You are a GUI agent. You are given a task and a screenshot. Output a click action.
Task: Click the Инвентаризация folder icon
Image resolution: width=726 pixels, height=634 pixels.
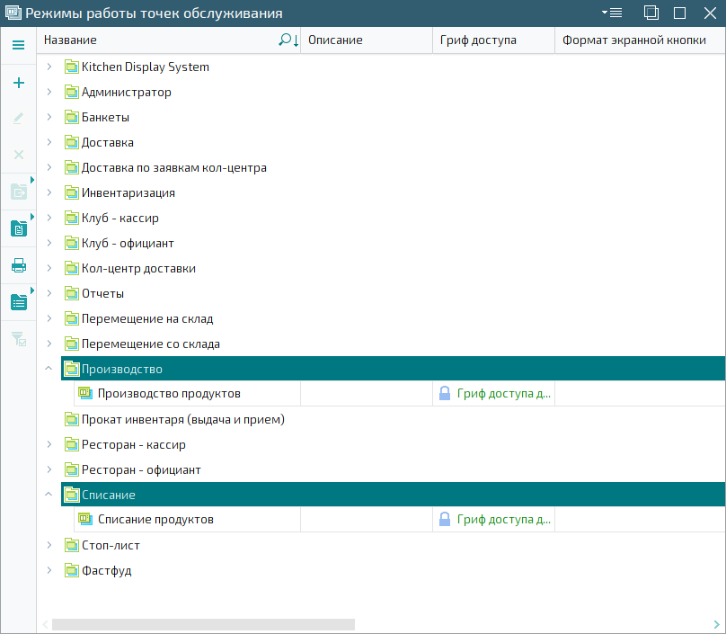(71, 192)
